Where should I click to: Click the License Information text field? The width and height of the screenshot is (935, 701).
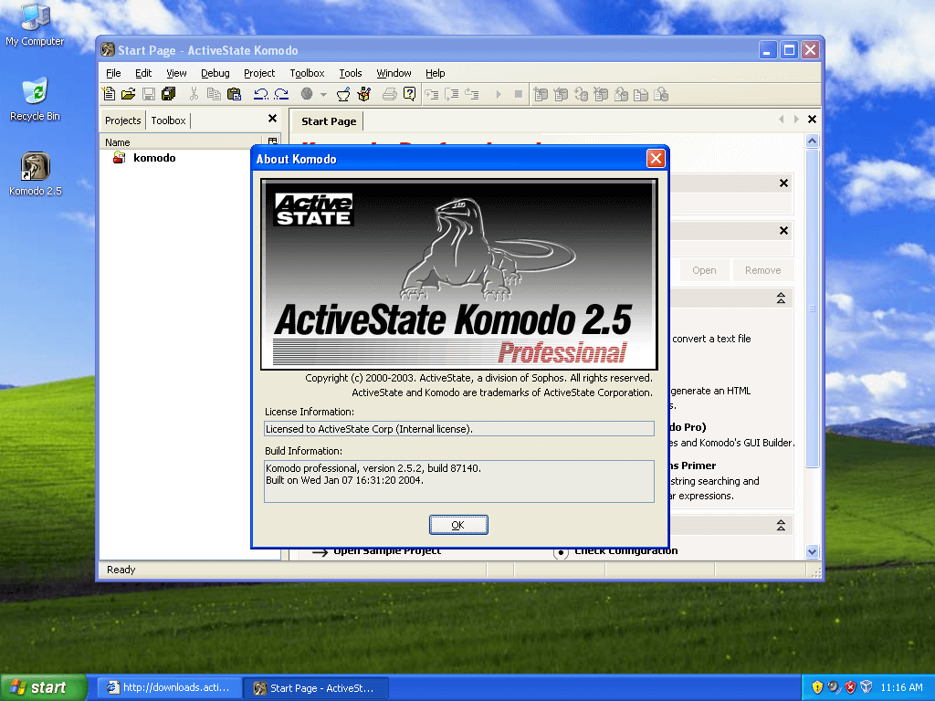click(x=459, y=429)
